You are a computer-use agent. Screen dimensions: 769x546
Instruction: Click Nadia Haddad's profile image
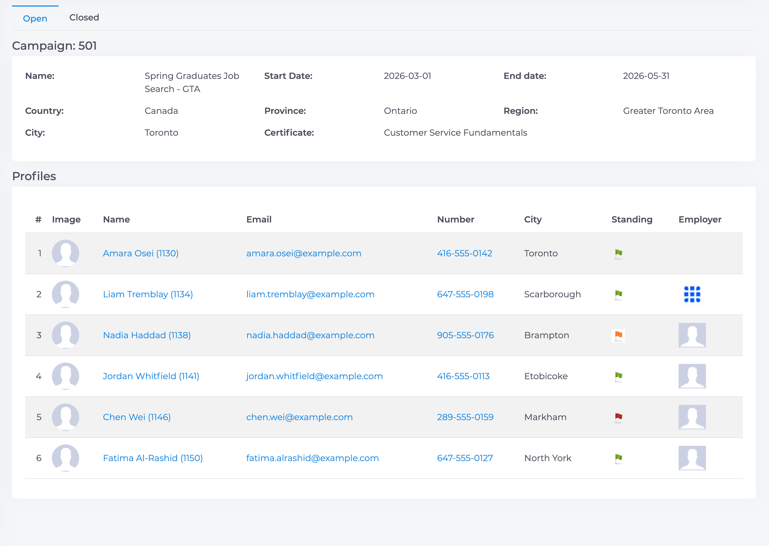66,335
